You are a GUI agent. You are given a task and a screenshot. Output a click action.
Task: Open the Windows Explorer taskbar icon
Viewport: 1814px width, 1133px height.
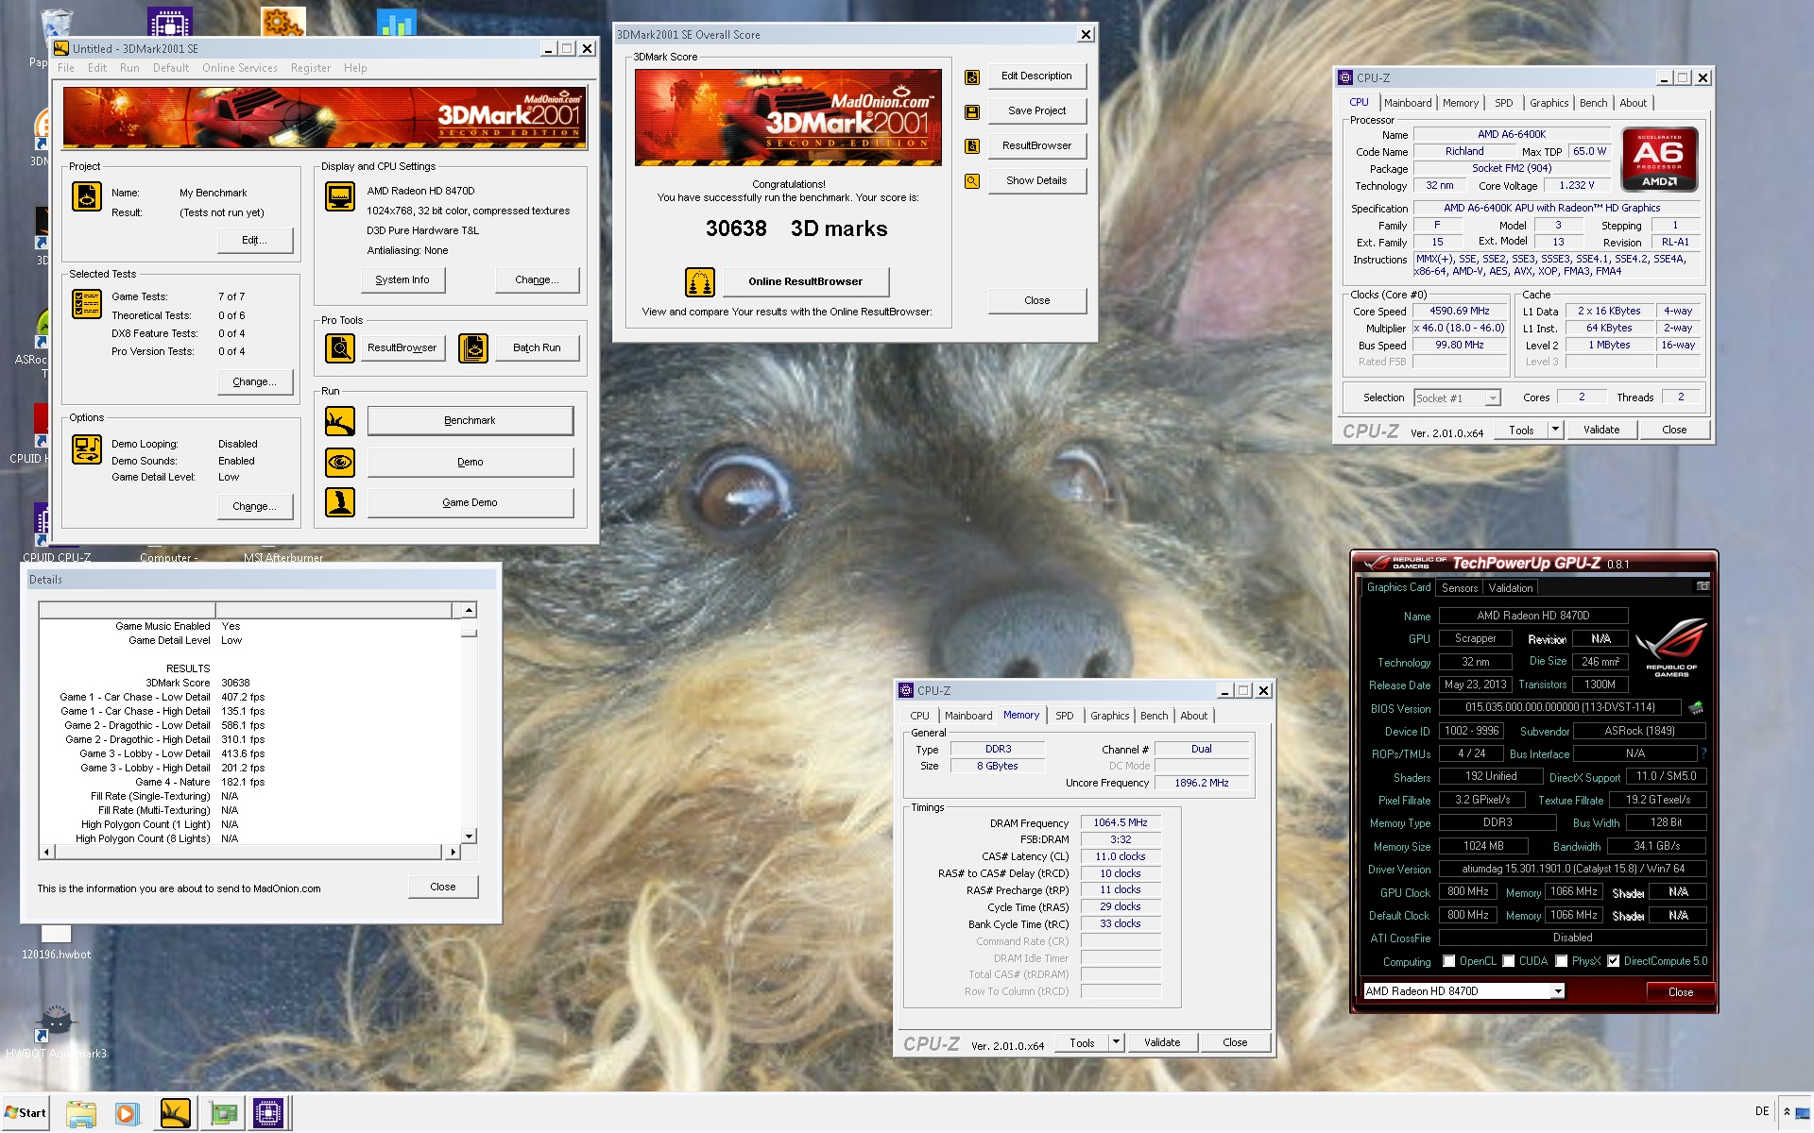pyautogui.click(x=81, y=1114)
